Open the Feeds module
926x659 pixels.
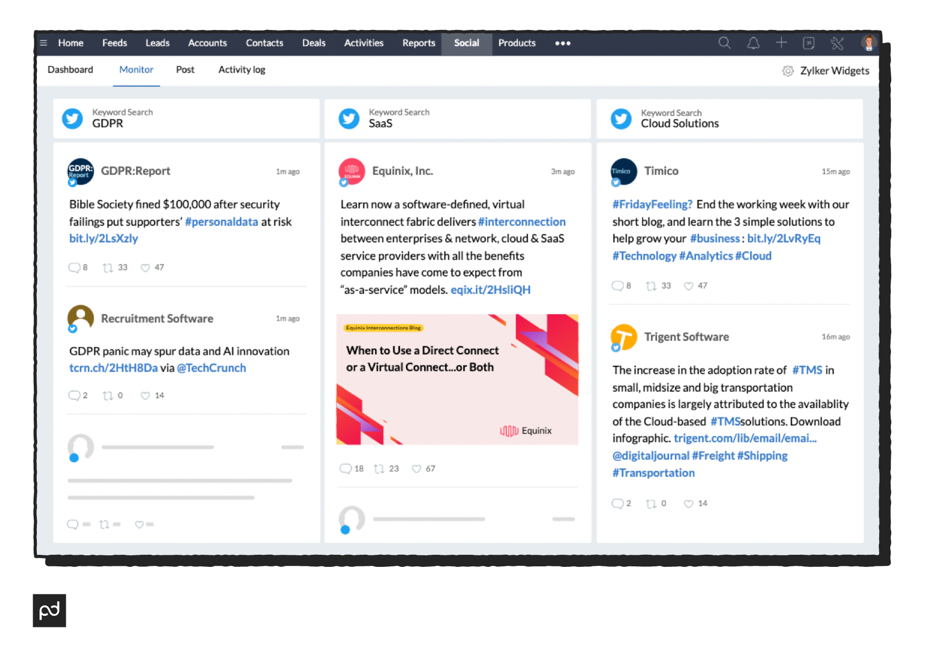(115, 43)
